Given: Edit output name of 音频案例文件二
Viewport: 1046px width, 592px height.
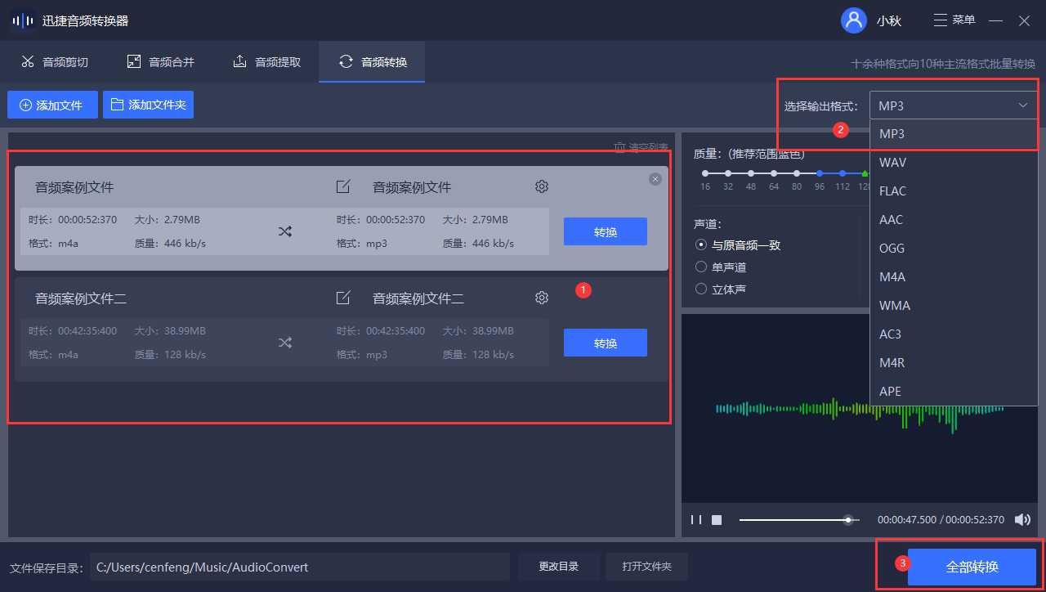Looking at the screenshot, I should click(343, 298).
